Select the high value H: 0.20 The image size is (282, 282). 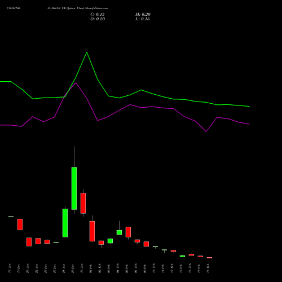[x=143, y=15]
